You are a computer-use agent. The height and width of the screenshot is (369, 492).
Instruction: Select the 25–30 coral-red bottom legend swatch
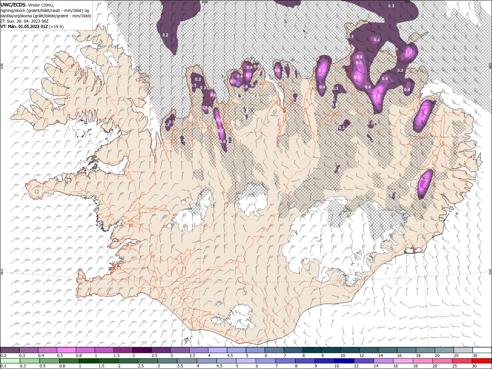(462, 361)
